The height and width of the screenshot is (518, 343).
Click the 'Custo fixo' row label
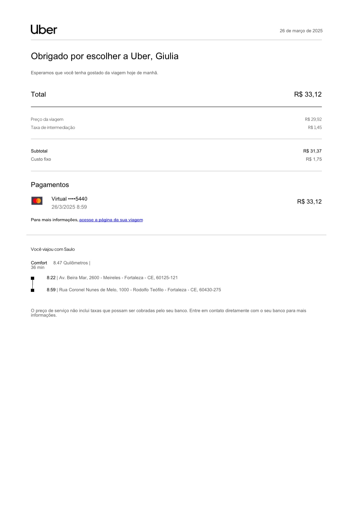pyautogui.click(x=41, y=159)
